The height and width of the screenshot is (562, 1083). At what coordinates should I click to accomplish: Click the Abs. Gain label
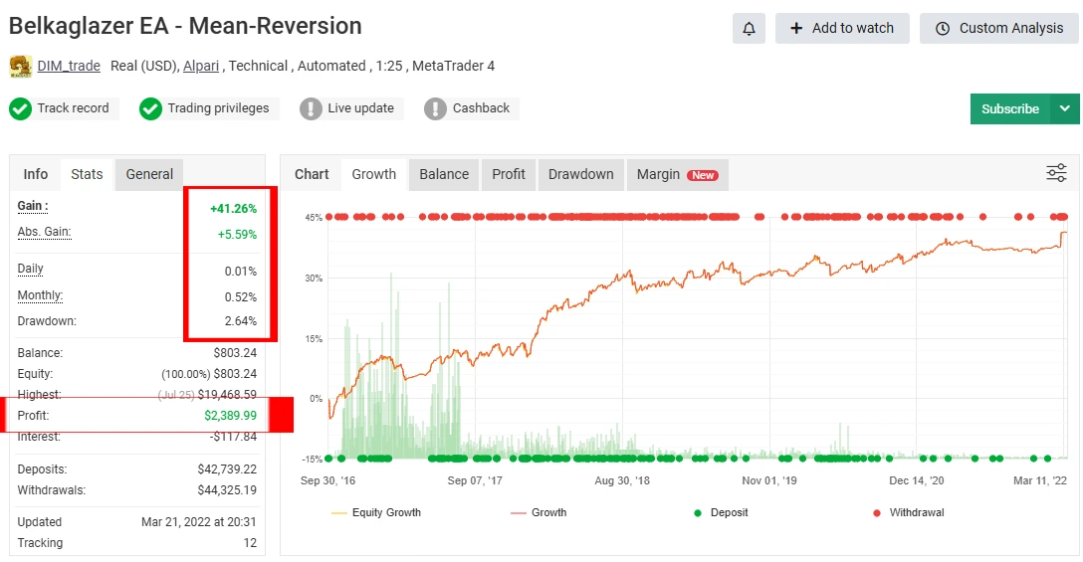[44, 232]
